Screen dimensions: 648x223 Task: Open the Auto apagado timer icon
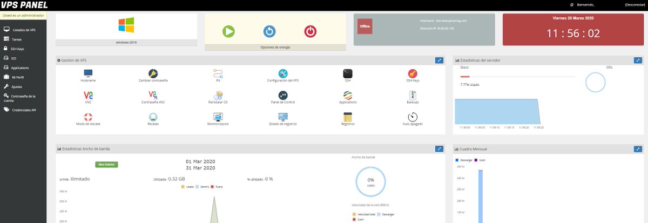pyautogui.click(x=413, y=117)
